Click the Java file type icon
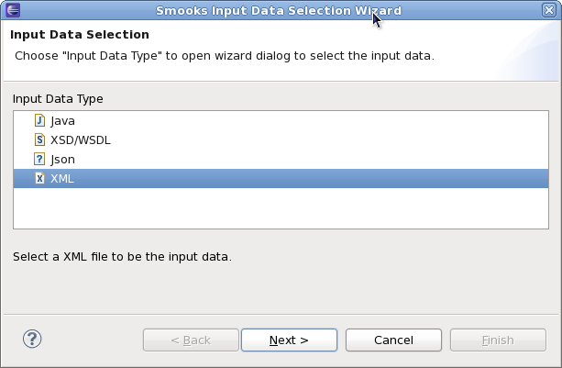The width and height of the screenshot is (562, 368). coord(39,120)
